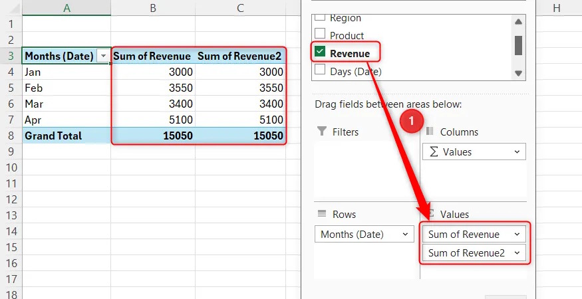Select column A header
The width and height of the screenshot is (582, 299).
67,8
